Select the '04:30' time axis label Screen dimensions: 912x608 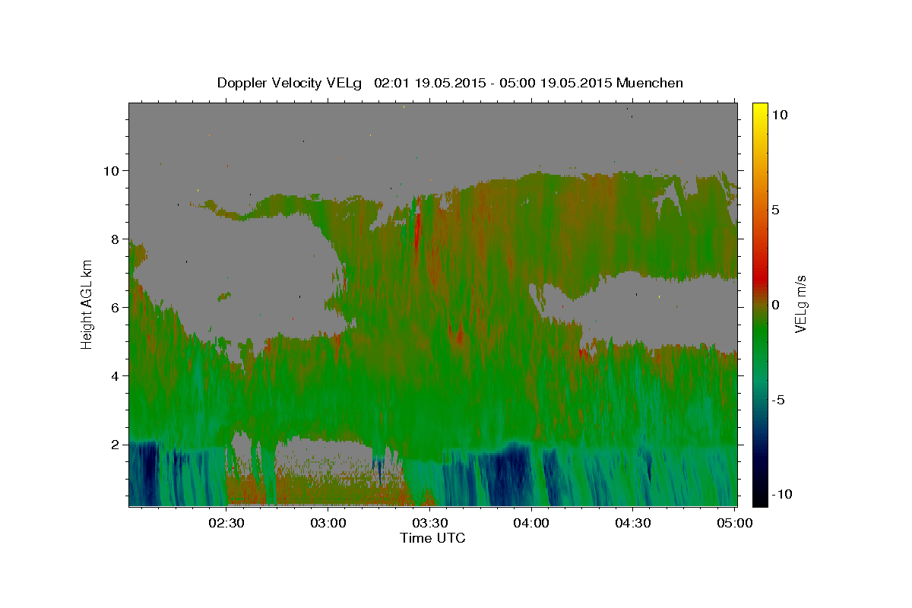(632, 523)
